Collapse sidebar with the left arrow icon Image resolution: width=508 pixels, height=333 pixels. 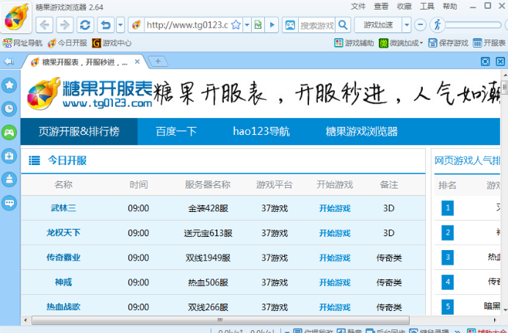coord(9,61)
